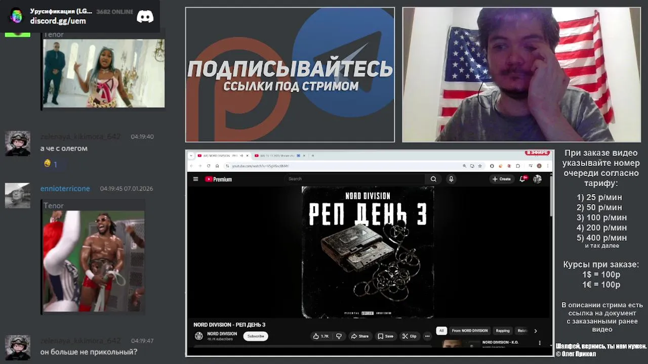Open the YouTube hamburger guide menu
The width and height of the screenshot is (648, 364).
pyautogui.click(x=195, y=179)
